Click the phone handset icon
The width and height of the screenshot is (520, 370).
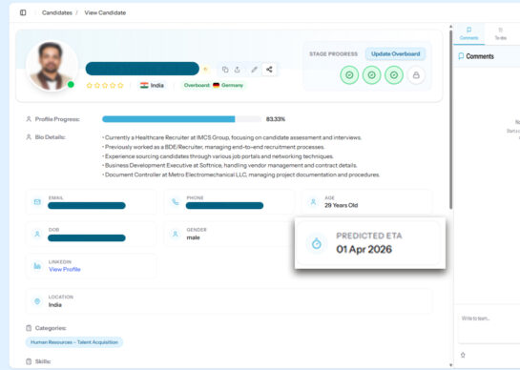click(x=176, y=201)
